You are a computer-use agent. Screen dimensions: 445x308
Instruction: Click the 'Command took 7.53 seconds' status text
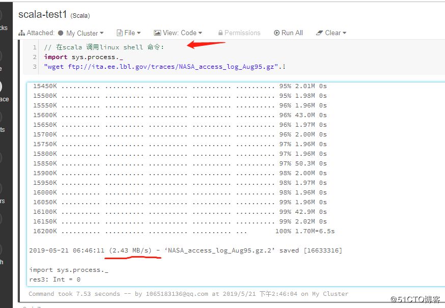pos(74,294)
